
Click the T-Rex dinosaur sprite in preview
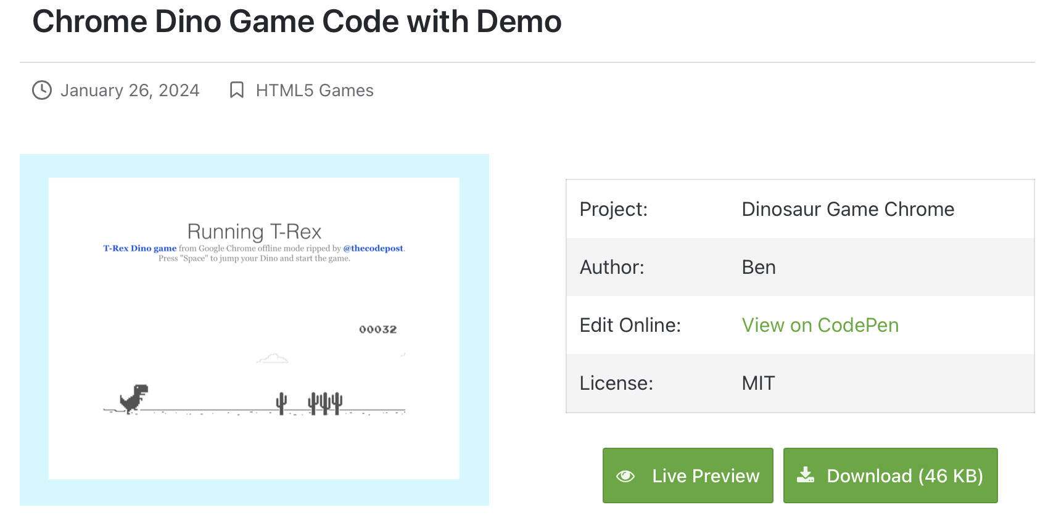pos(134,399)
